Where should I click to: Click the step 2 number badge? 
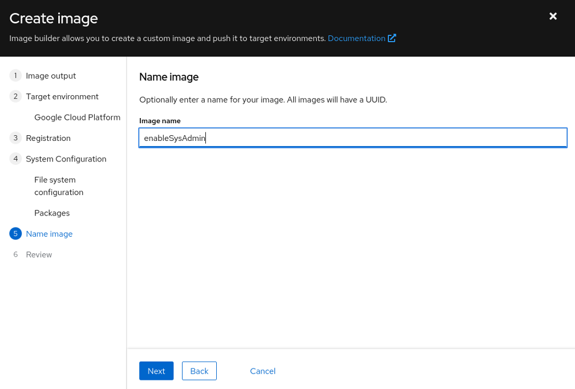[15, 96]
